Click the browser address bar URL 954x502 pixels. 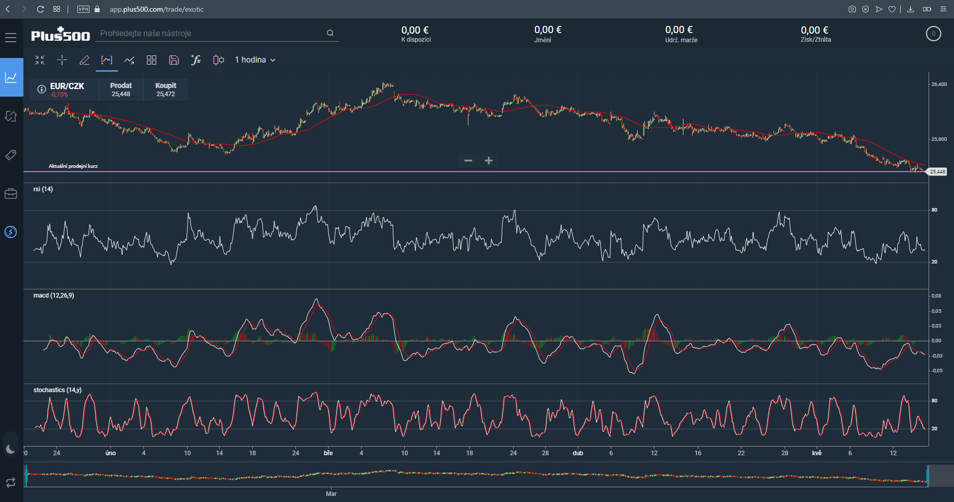coord(157,9)
